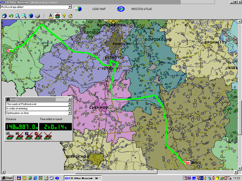Open the Moskovskaja oblast map dropdown
The width and height of the screenshot is (242, 181).
70,7
